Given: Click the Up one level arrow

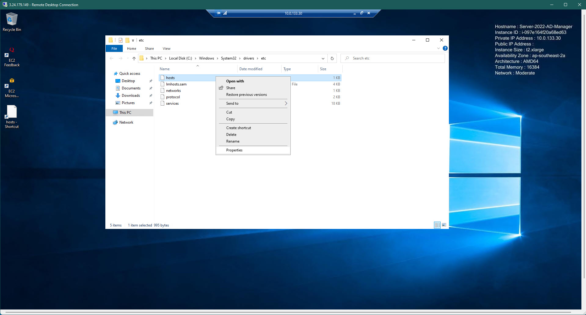Looking at the screenshot, I should 134,58.
